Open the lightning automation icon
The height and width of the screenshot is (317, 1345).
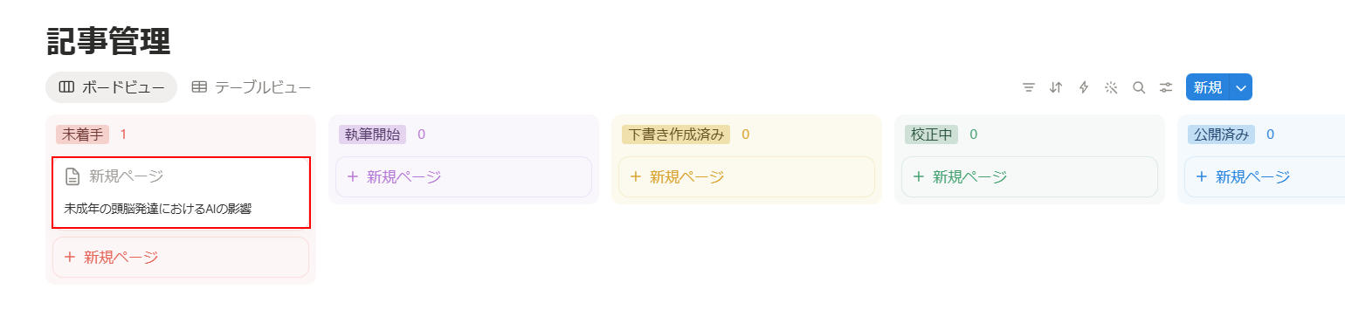coord(1084,87)
